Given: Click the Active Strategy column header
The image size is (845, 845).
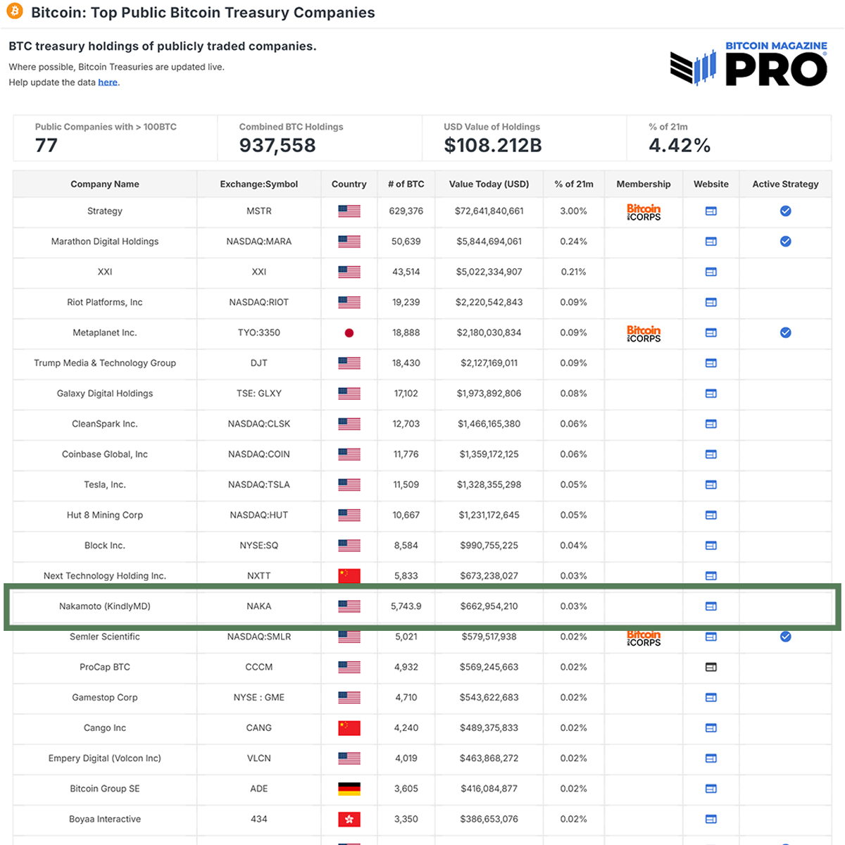Looking at the screenshot, I should click(x=786, y=184).
